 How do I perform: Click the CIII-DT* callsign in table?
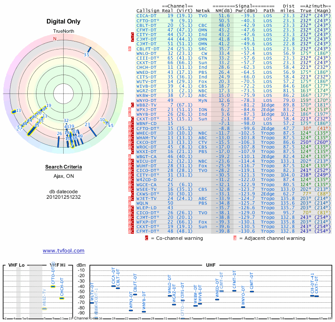click(x=148, y=58)
